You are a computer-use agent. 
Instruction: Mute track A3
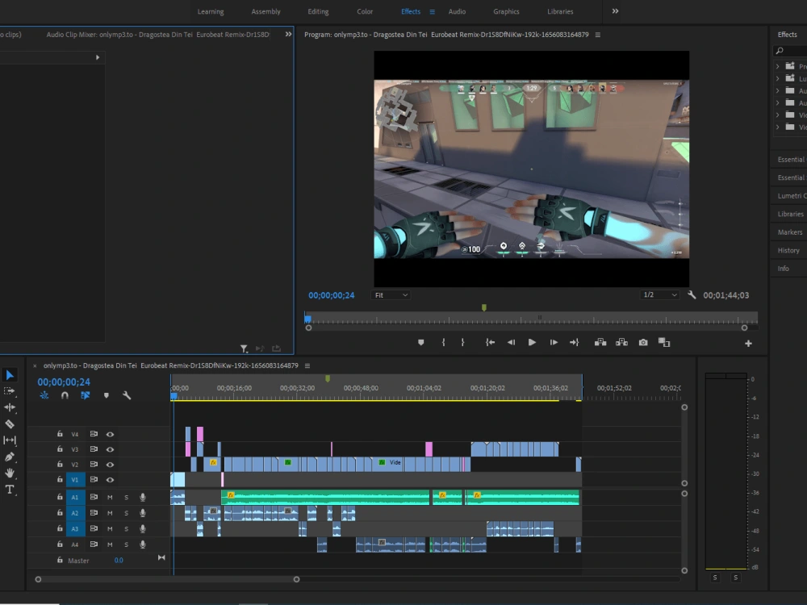110,529
